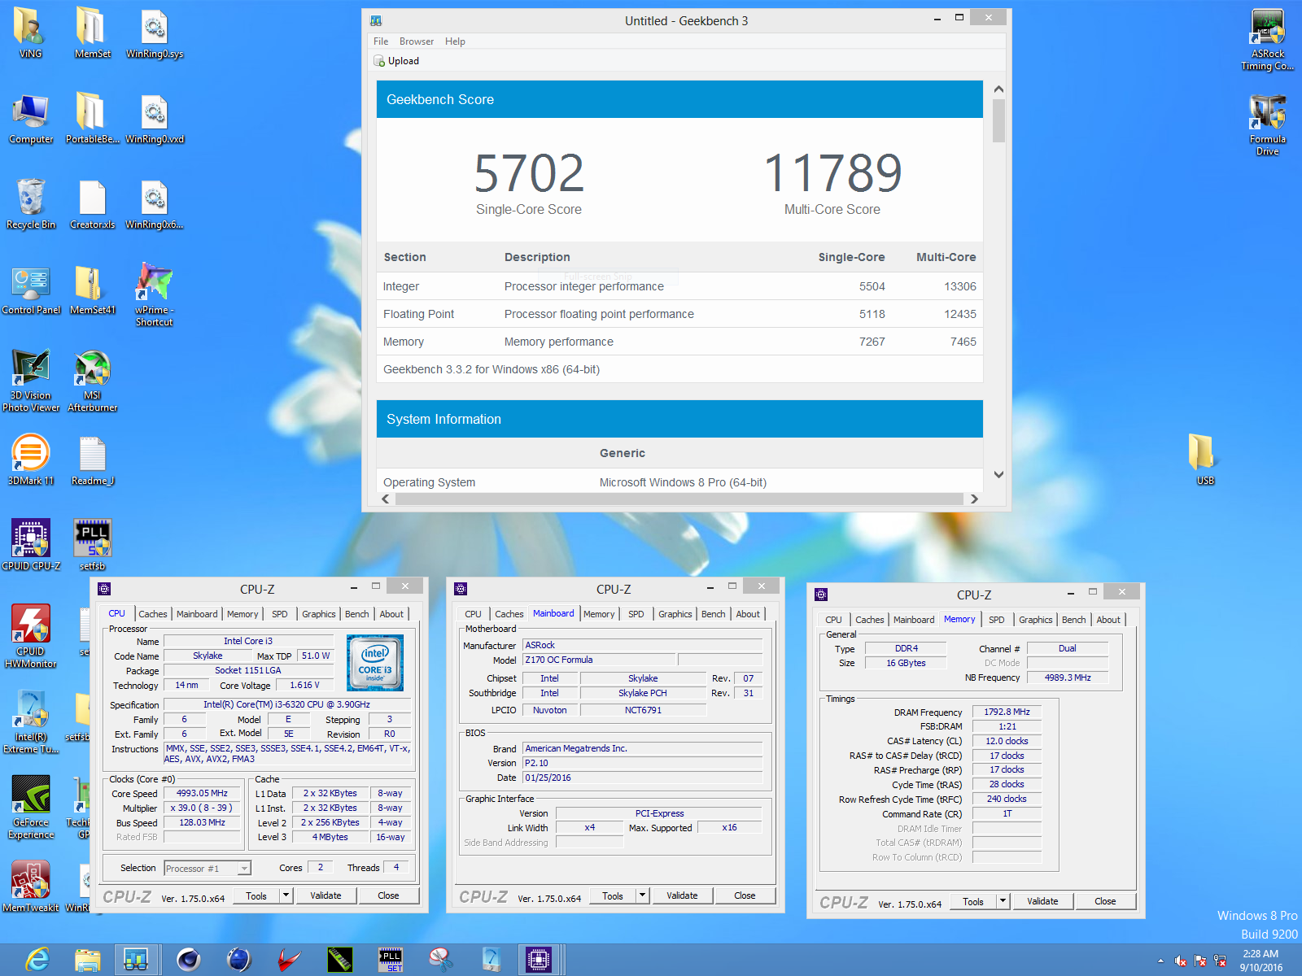
Task: Launch the wPrime shortcut
Action: tap(154, 294)
